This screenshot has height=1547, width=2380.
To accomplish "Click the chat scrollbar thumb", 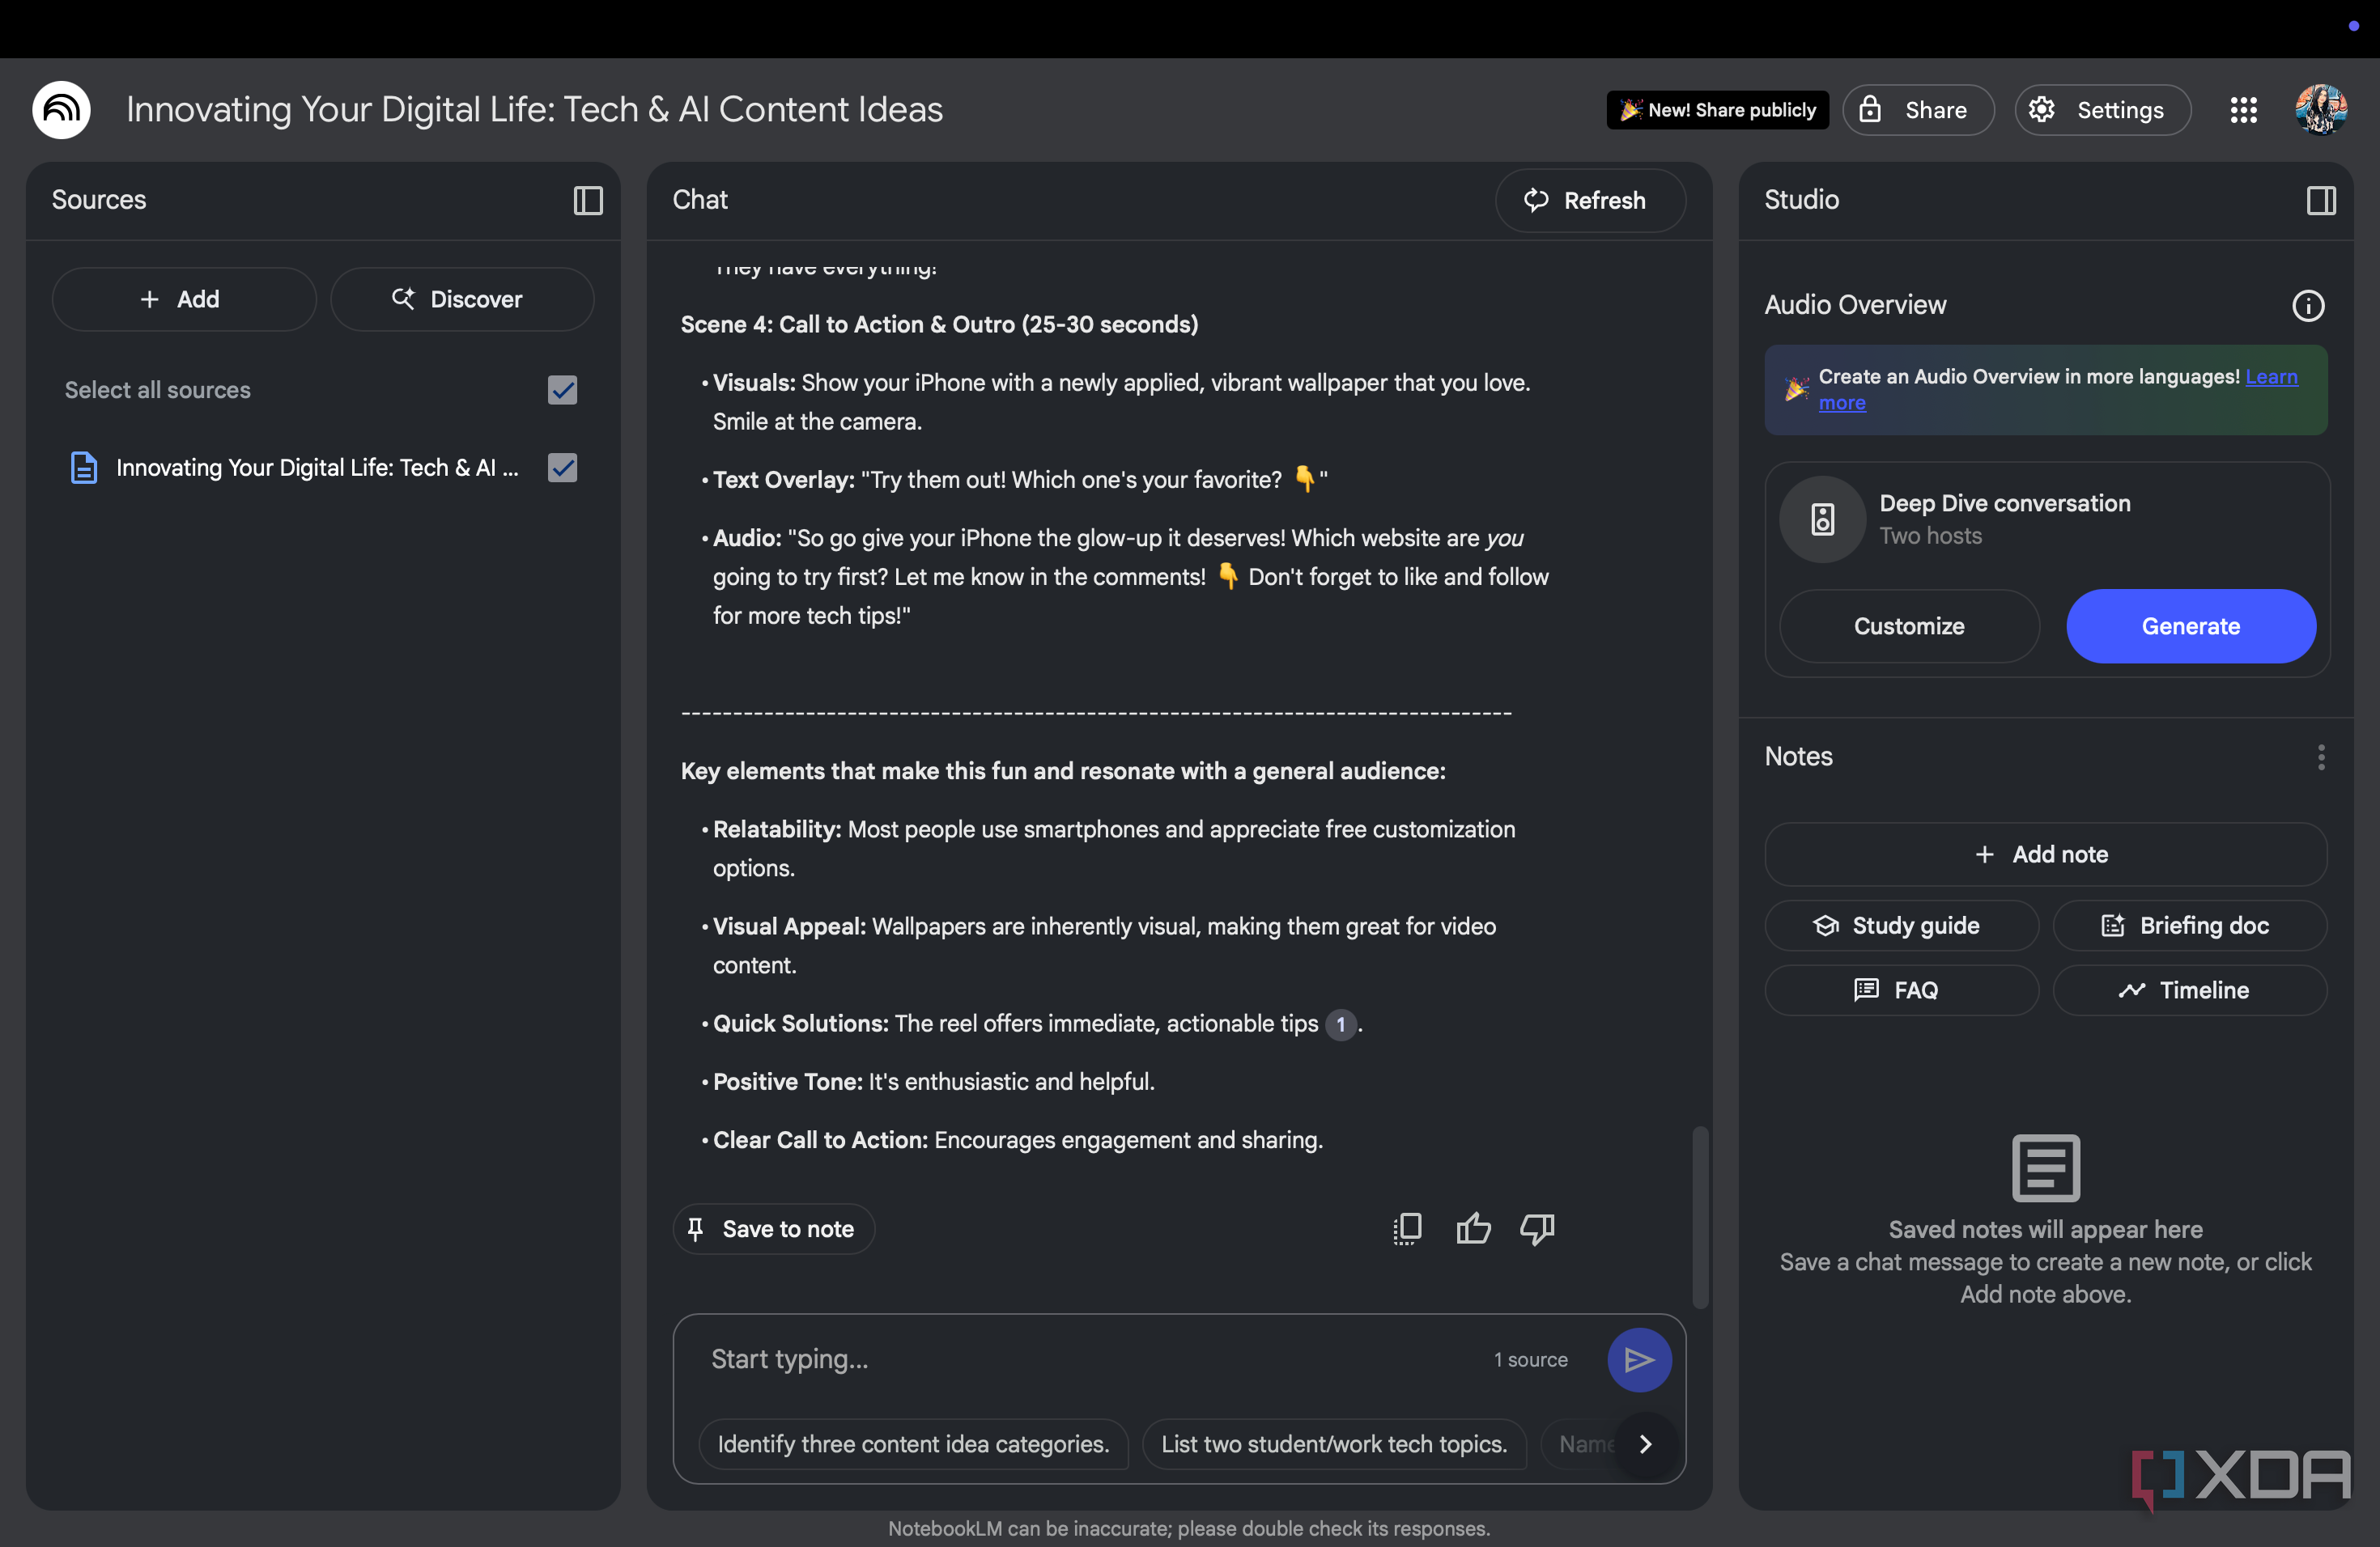I will [1699, 1215].
